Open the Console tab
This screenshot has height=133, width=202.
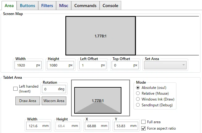(110, 6)
